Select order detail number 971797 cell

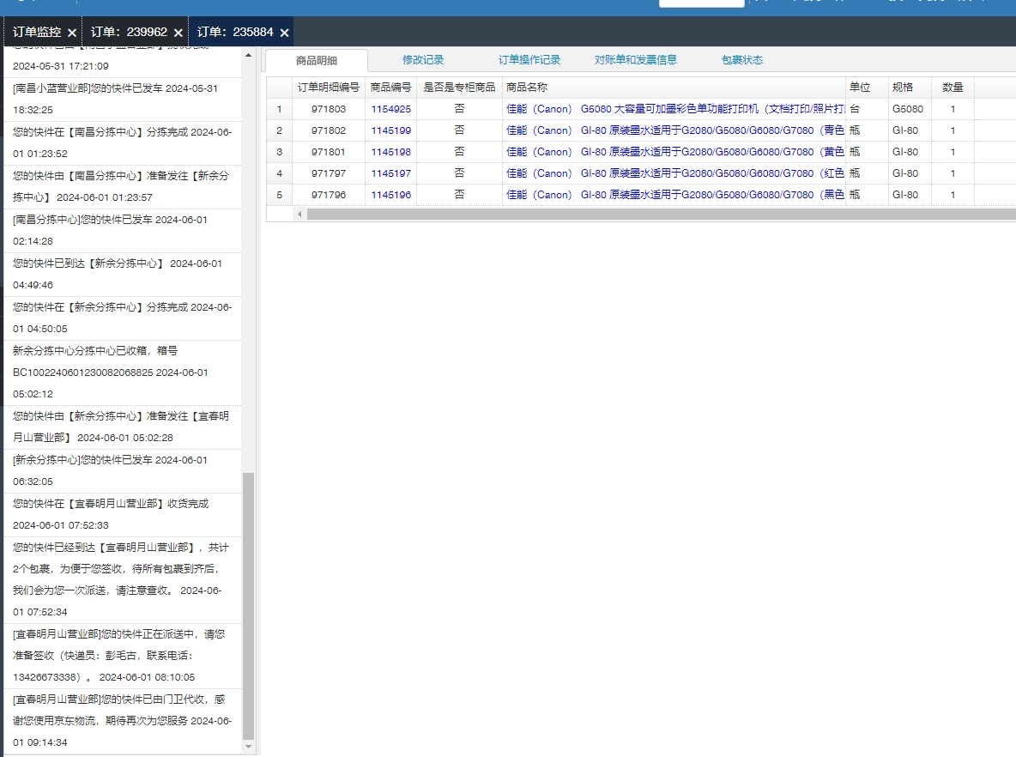(x=329, y=173)
